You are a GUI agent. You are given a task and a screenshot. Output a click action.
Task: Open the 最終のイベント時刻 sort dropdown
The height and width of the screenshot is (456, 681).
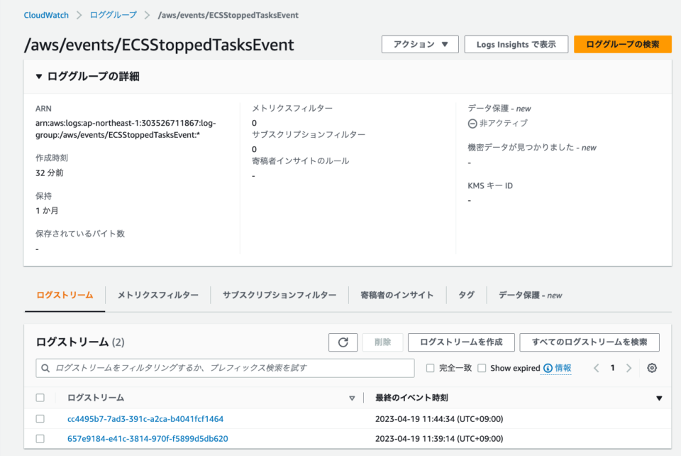(x=658, y=398)
